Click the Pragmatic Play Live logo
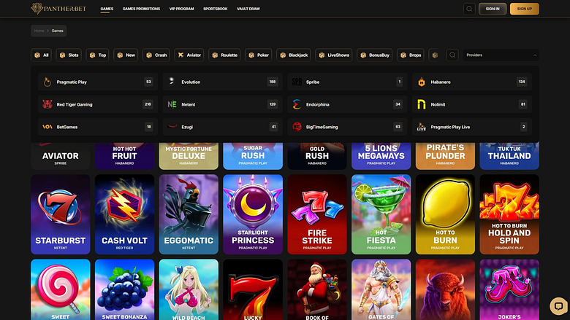The width and height of the screenshot is (570, 320). click(x=422, y=127)
